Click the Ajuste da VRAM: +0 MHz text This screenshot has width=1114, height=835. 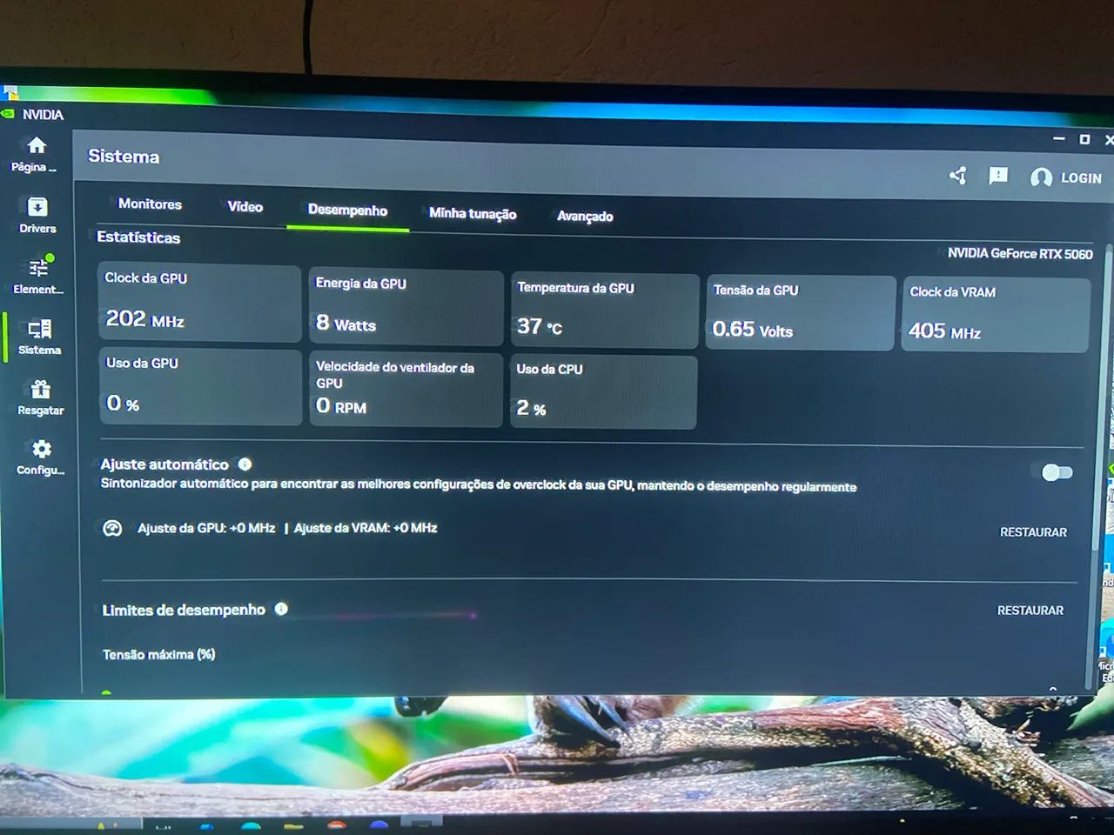click(x=366, y=528)
